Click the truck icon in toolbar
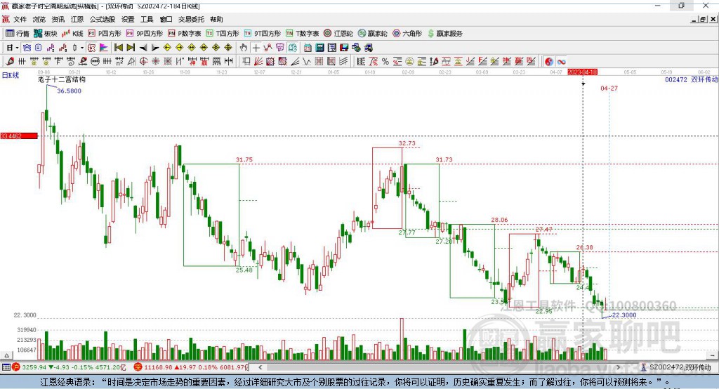 coord(368,48)
